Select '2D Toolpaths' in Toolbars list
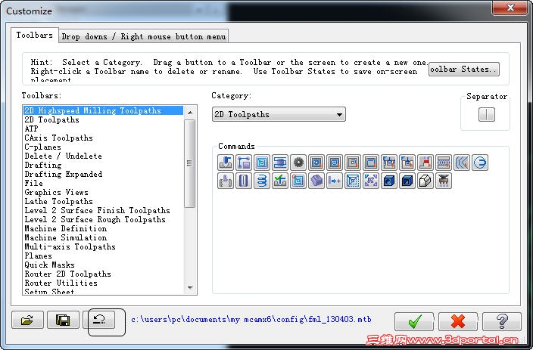This screenshot has height=350, width=533. point(104,120)
